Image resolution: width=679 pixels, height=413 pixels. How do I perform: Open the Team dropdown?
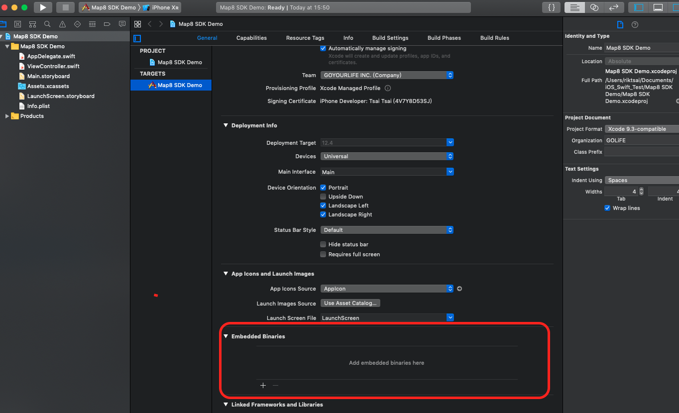387,75
